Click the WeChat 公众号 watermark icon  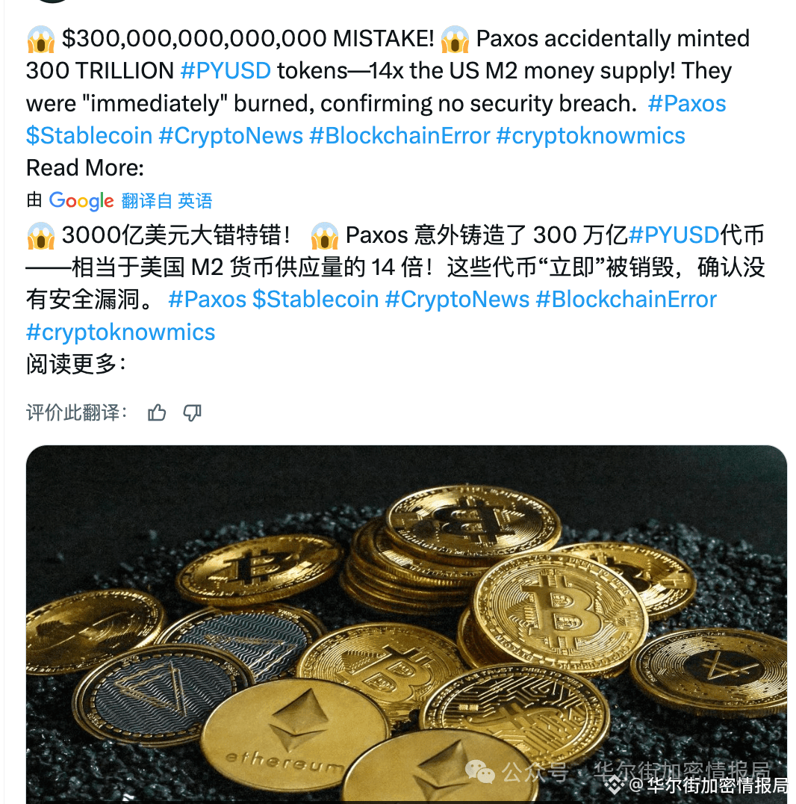tap(479, 772)
